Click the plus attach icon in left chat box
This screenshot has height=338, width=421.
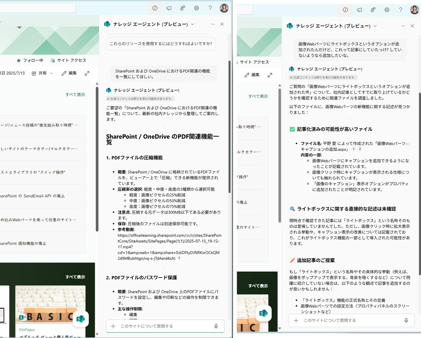[113, 326]
